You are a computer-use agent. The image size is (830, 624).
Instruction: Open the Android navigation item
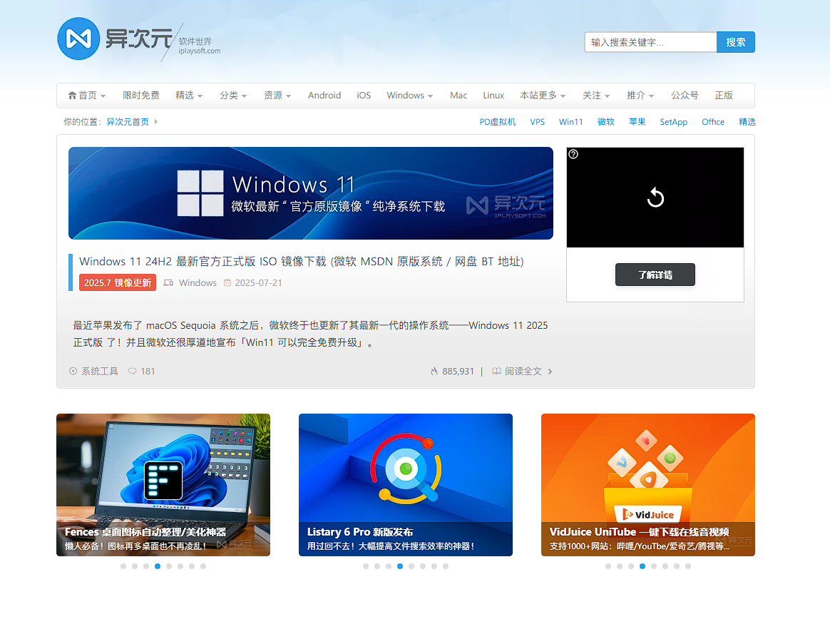click(x=324, y=96)
